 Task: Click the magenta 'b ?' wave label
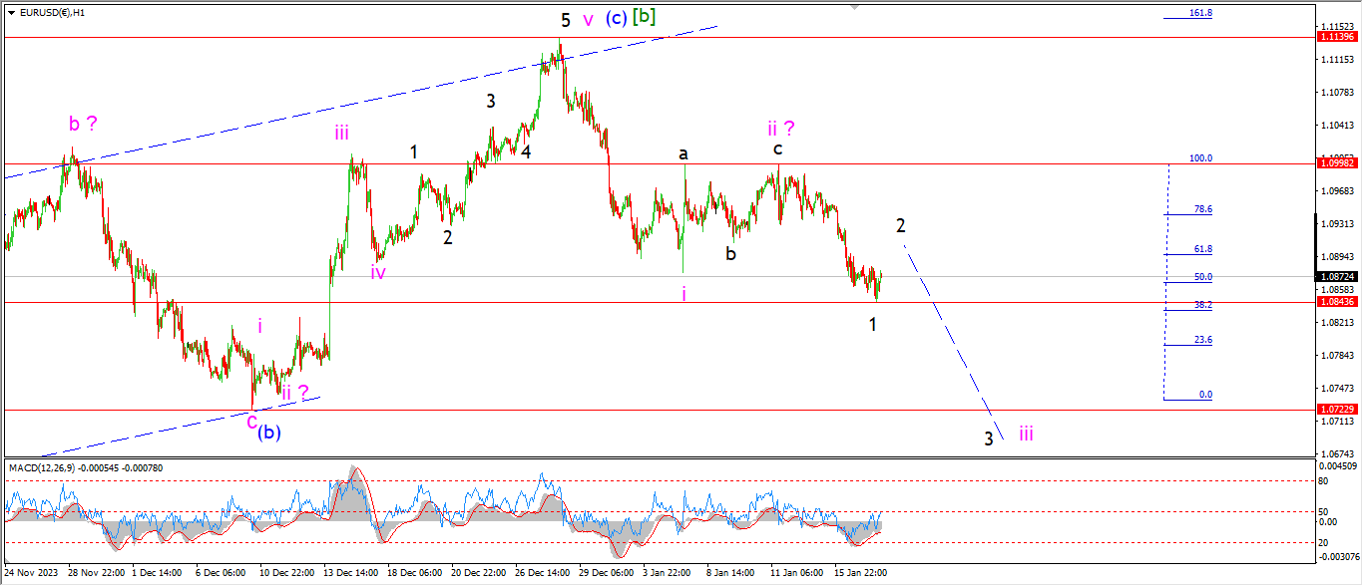[83, 124]
